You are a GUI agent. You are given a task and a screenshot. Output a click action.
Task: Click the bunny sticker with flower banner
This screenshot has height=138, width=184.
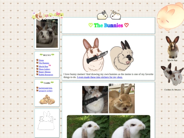[x=48, y=15]
